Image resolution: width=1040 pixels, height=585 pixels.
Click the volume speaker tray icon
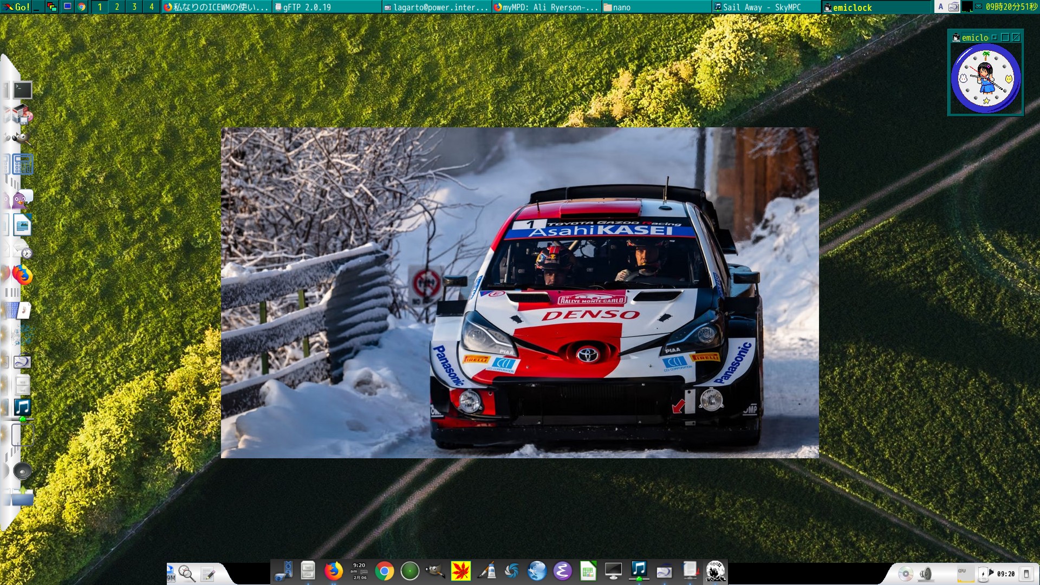tap(926, 574)
